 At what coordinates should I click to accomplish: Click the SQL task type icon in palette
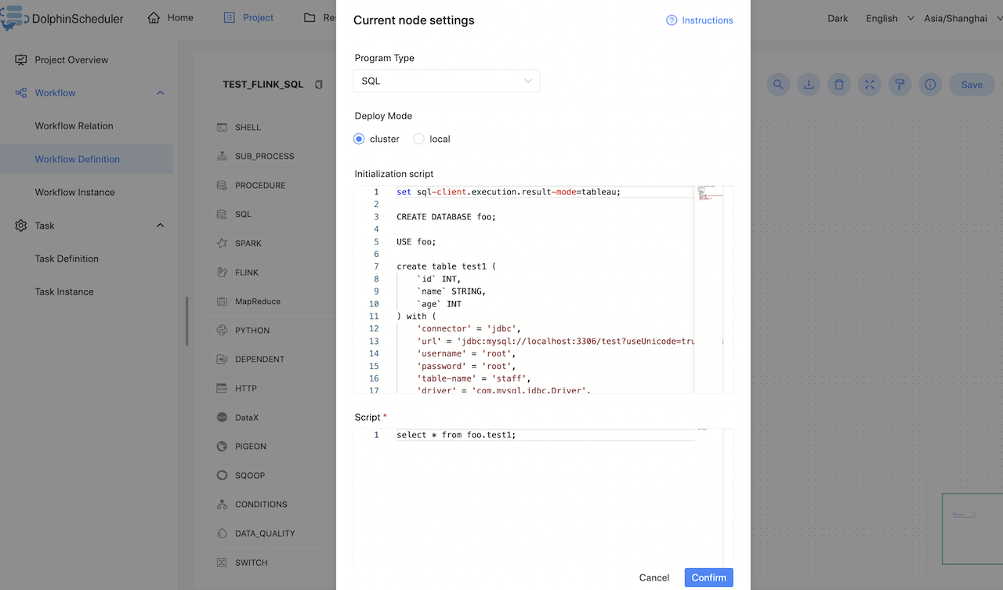(x=222, y=214)
